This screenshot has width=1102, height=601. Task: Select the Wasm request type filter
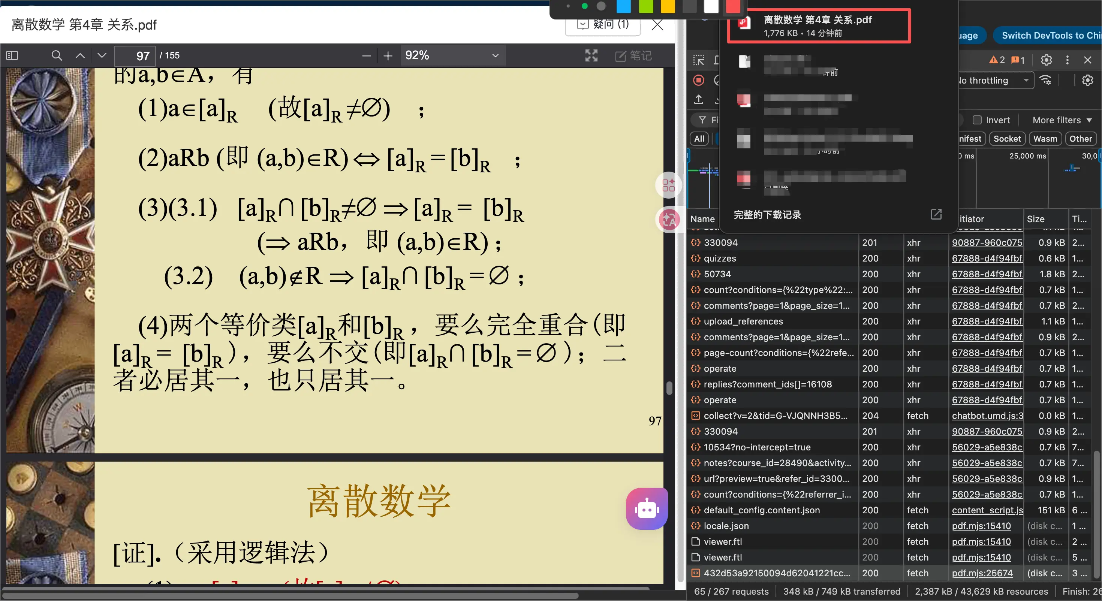coord(1045,139)
